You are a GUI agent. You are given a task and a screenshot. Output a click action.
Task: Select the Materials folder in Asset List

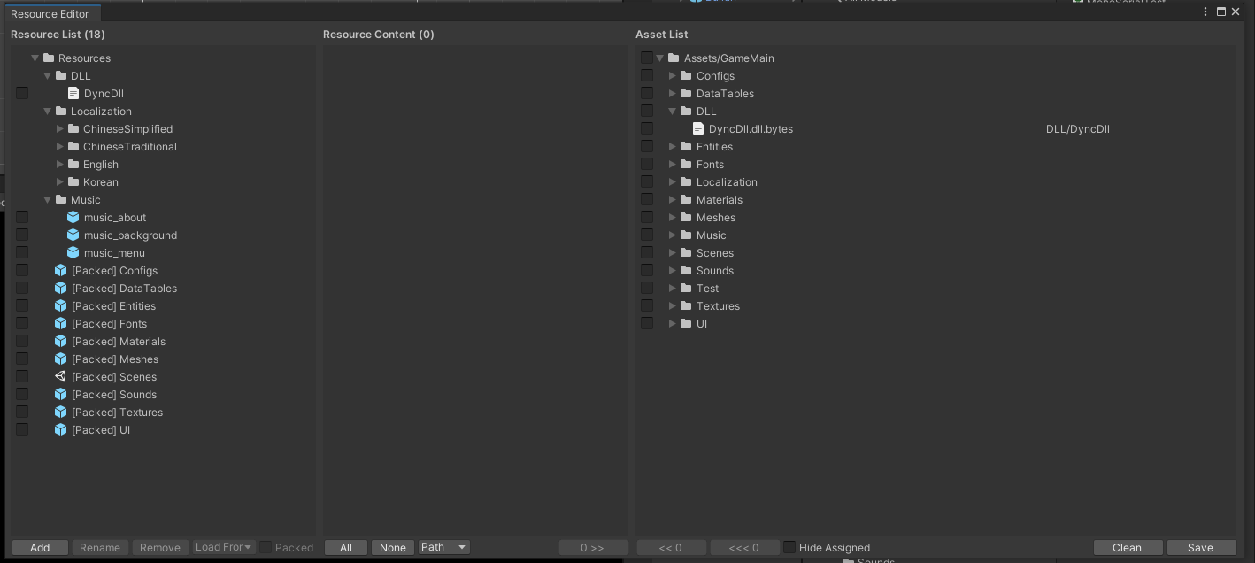pos(720,199)
